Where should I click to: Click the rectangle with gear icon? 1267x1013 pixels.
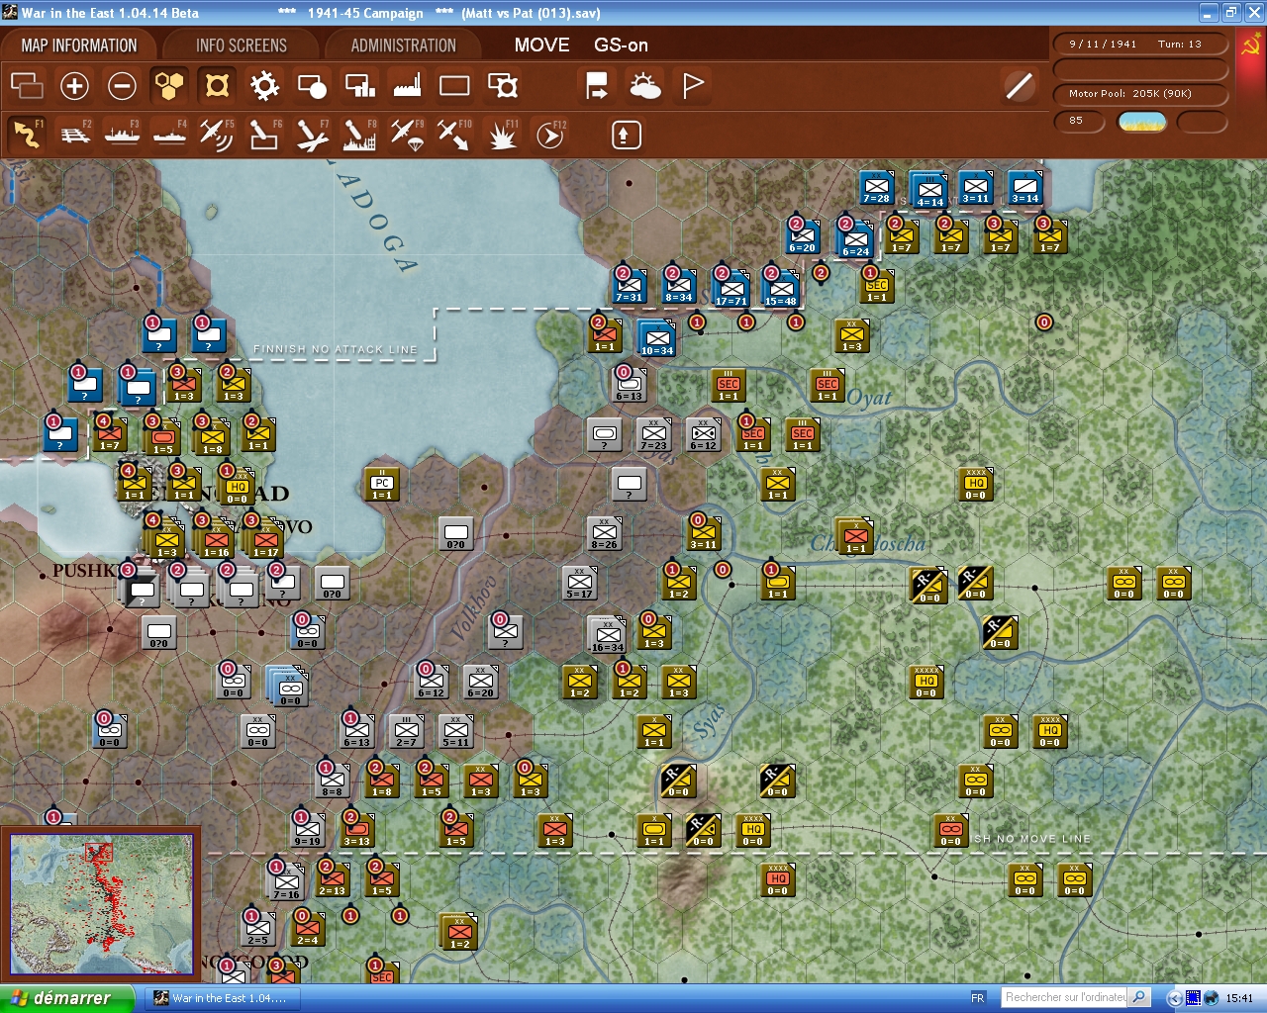click(503, 86)
